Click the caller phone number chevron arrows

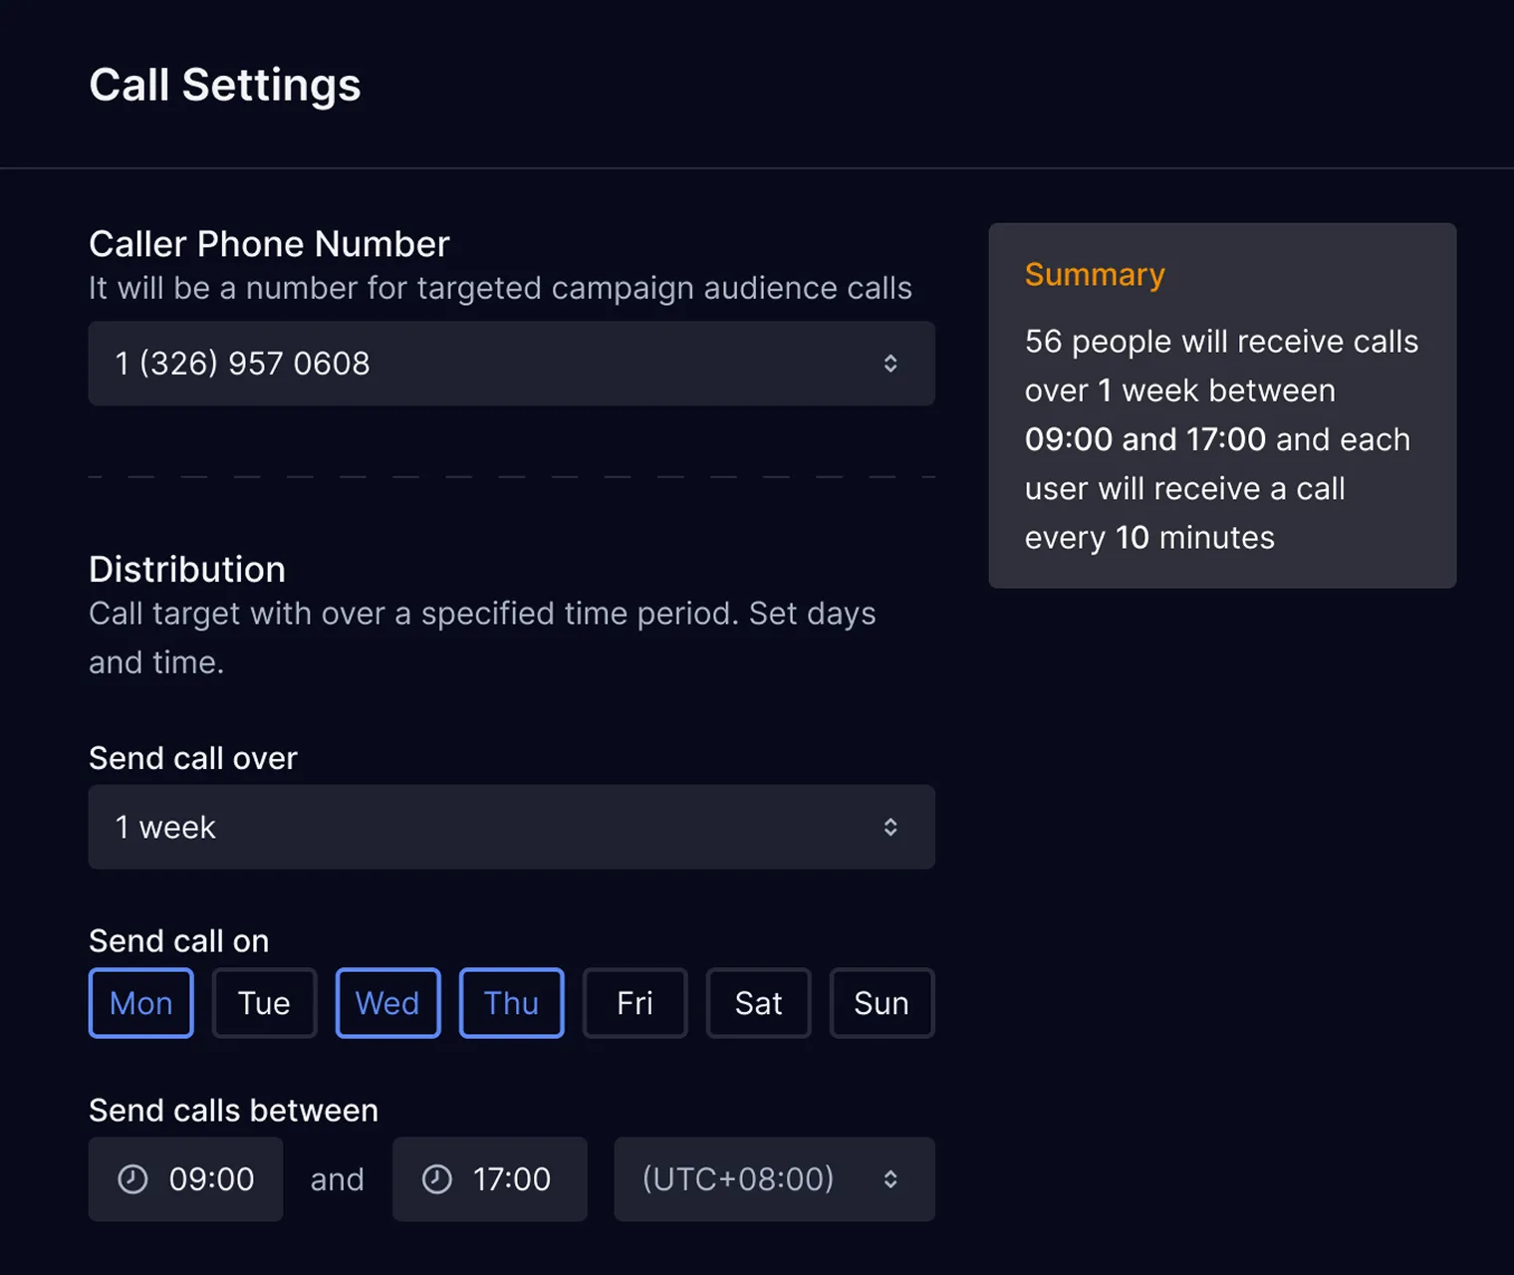pyautogui.click(x=890, y=364)
